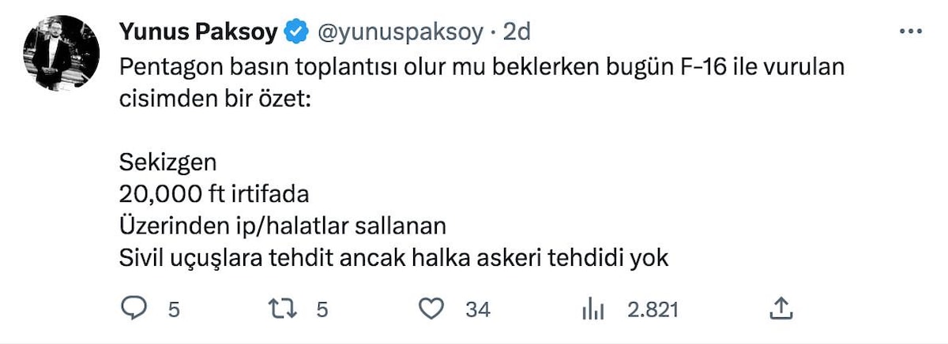Open the three-dot more options menu
The image size is (948, 344).
(x=911, y=31)
